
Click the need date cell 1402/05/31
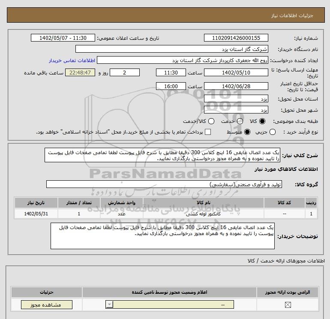click(x=36, y=214)
